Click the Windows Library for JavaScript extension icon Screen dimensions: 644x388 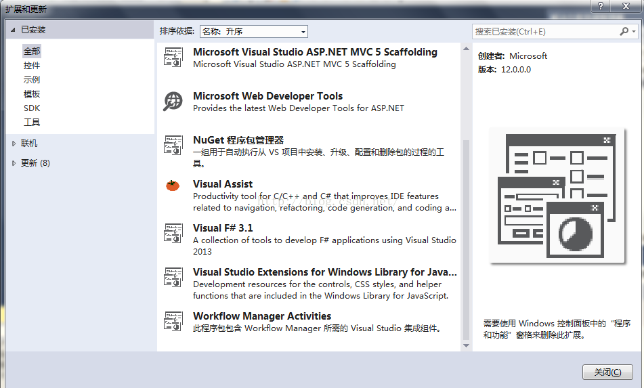pos(173,277)
